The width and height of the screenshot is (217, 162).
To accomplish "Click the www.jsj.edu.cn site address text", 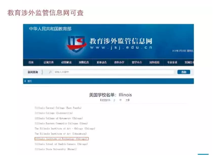I will point(121,47).
